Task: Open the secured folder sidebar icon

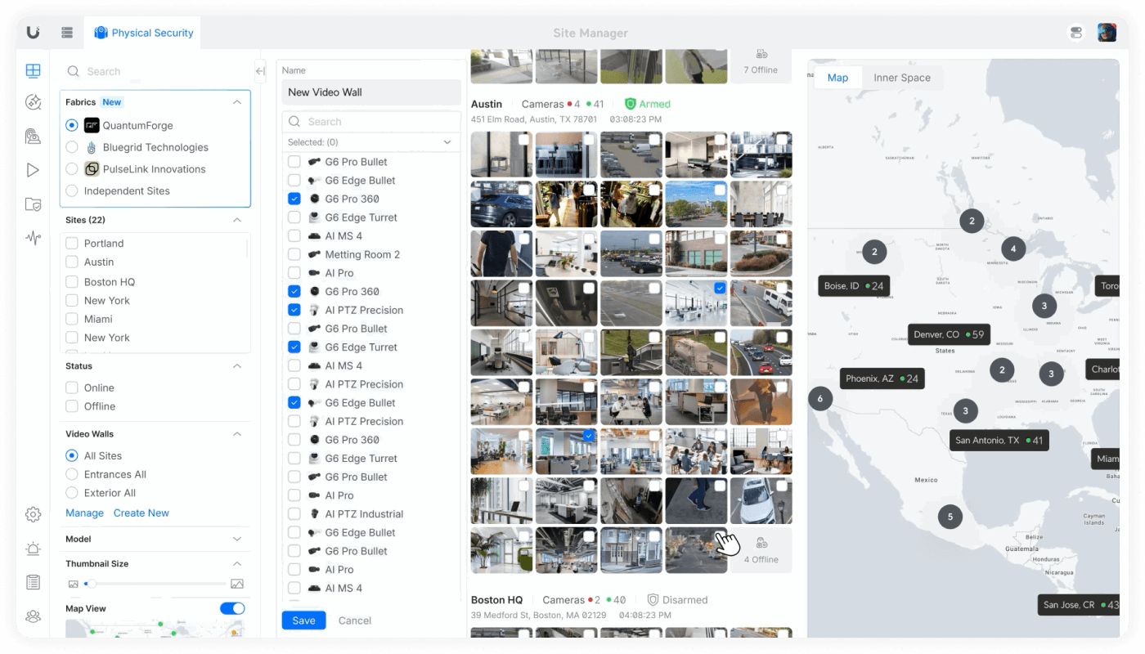Action: click(33, 204)
